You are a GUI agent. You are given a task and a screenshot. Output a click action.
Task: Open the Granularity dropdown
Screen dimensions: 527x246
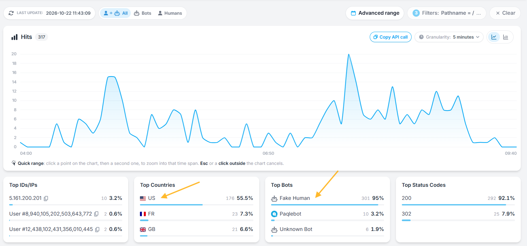pyautogui.click(x=449, y=37)
